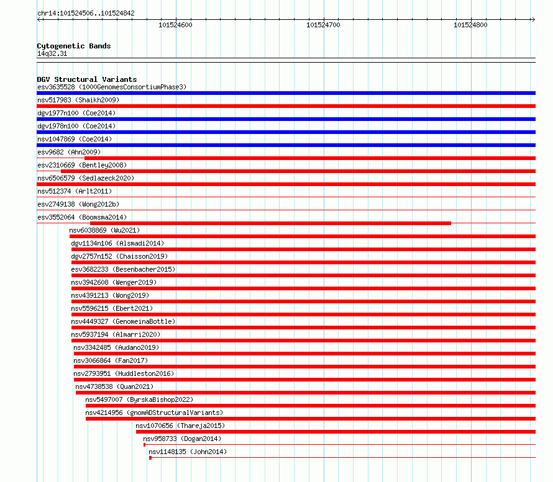Image resolution: width=553 pixels, height=482 pixels.
Task: Select nsv3066864 (Fan2017) label
Action: [x=111, y=360]
